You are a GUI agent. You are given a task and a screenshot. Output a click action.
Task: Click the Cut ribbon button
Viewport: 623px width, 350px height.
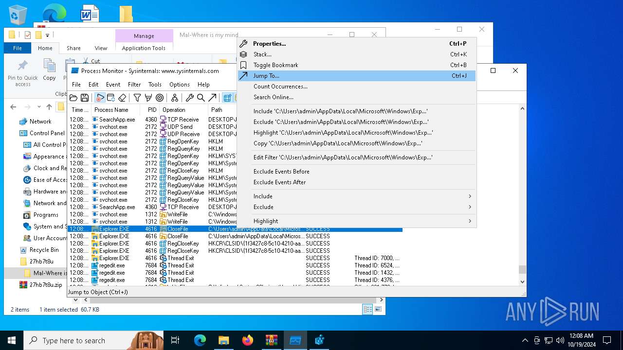click(91, 61)
